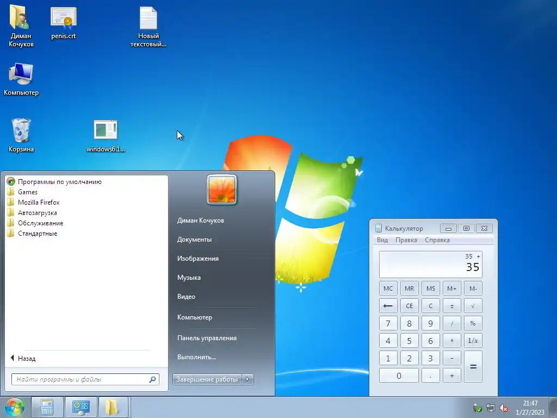Open Выполнить... run dialog
The width and height of the screenshot is (557, 418).
click(196, 357)
